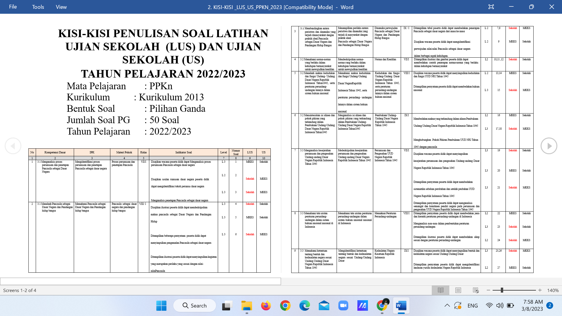Image resolution: width=562 pixels, height=316 pixels.
Task: Open volume control speaker icon
Action: [x=500, y=306]
